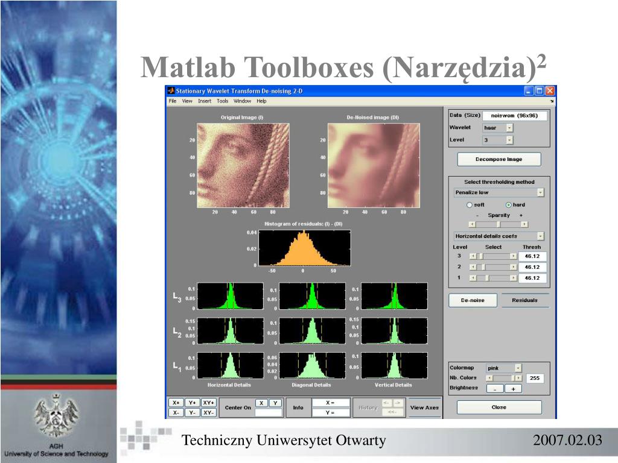Toggle the Y+ zoom button
The height and width of the screenshot is (463, 618).
click(193, 403)
